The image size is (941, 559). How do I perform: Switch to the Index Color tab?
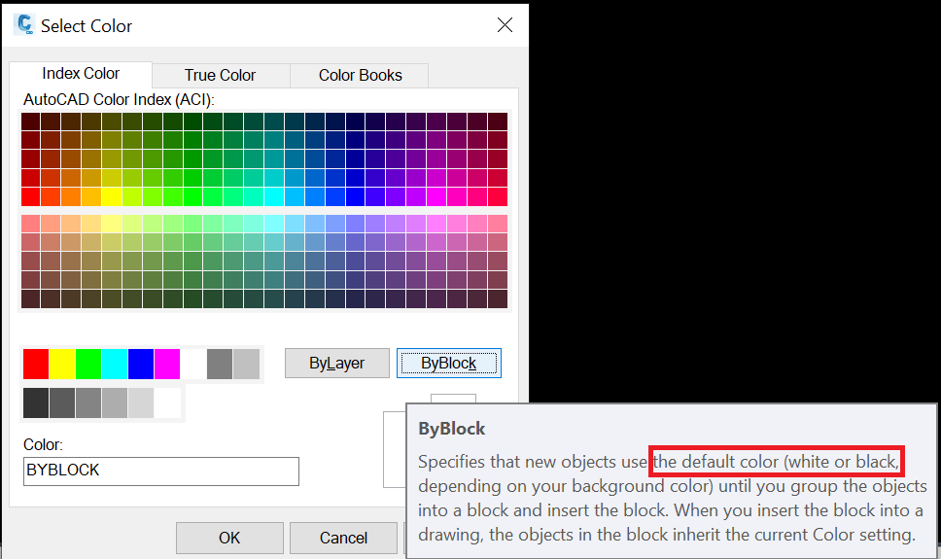(81, 74)
